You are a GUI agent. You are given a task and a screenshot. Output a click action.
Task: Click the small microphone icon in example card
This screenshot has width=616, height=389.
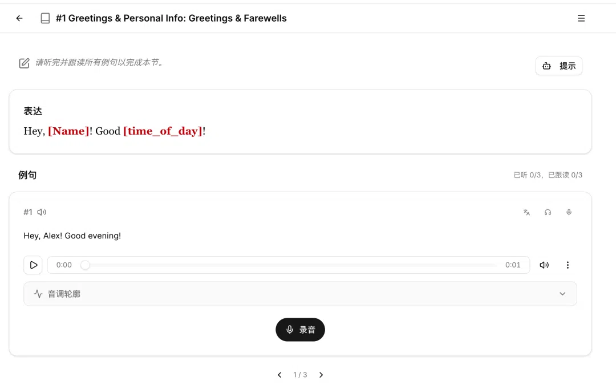(569, 212)
